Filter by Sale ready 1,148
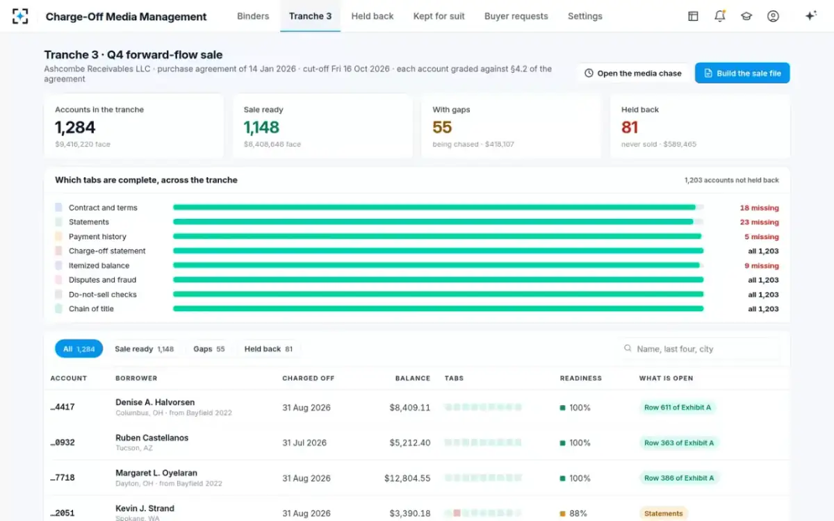 (145, 349)
